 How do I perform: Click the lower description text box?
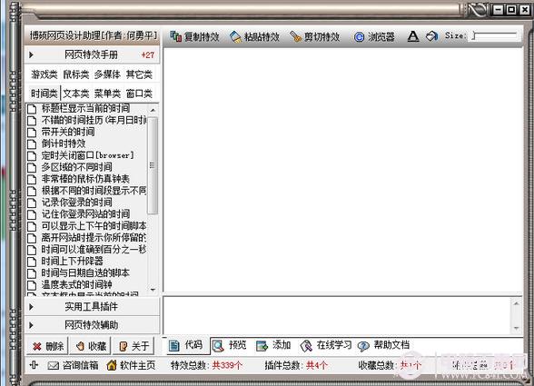coord(337,315)
